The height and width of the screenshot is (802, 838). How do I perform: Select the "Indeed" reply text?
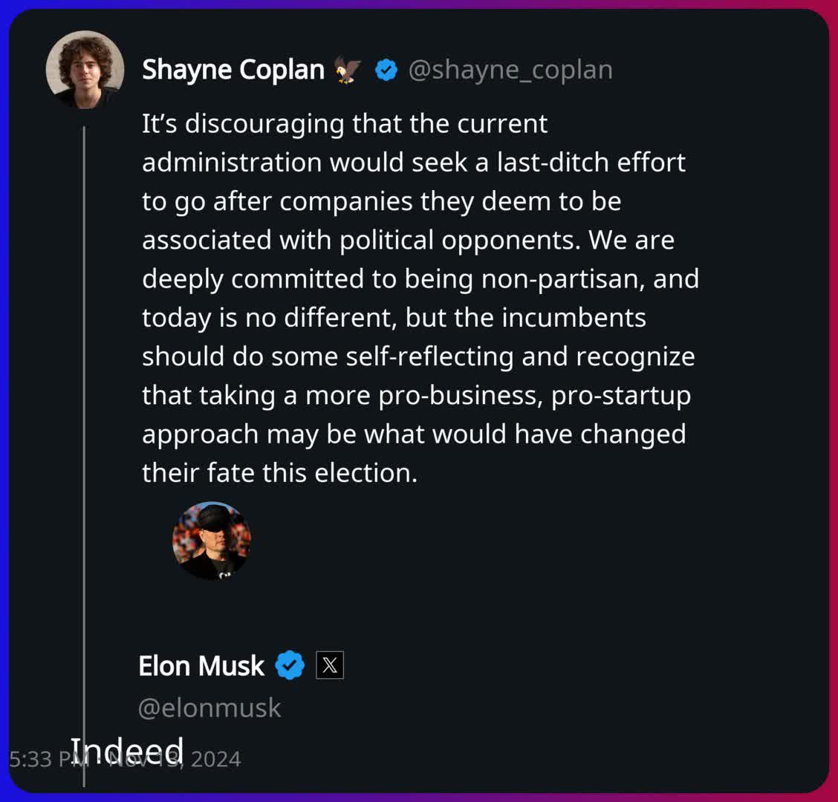click(127, 749)
